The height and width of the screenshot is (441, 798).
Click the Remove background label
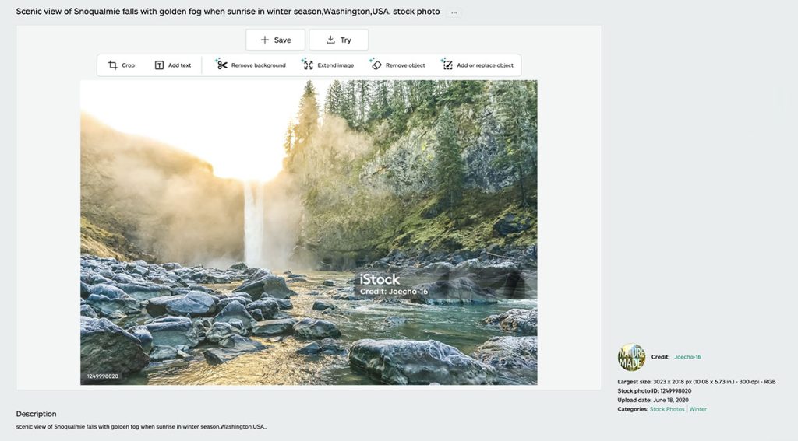pyautogui.click(x=259, y=65)
